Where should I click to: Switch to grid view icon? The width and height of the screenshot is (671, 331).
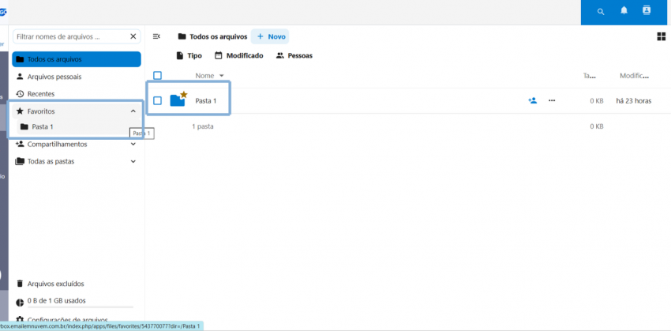click(x=662, y=37)
